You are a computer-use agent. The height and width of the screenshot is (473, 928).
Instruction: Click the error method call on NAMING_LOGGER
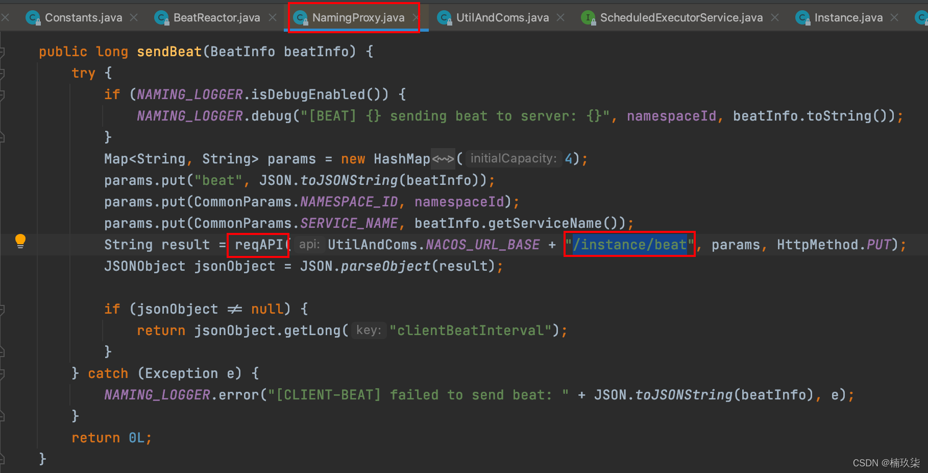(238, 395)
